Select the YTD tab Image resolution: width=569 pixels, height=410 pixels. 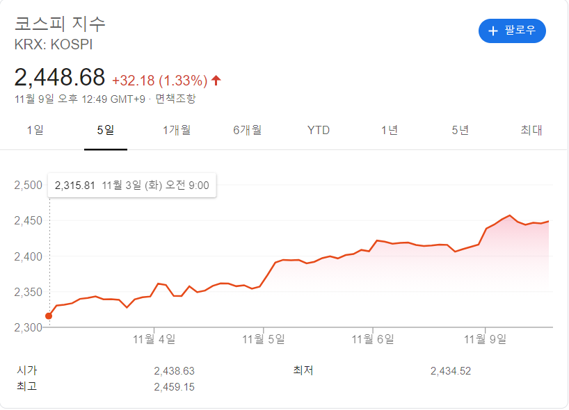coord(319,130)
